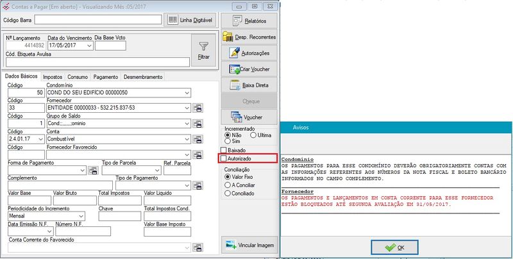This screenshot has width=513, height=259.
Task: Click Baixa Direta
Action: tap(249, 85)
